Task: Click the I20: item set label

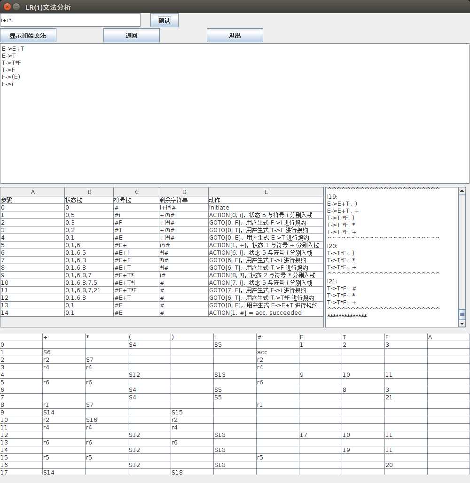Action: [332, 246]
